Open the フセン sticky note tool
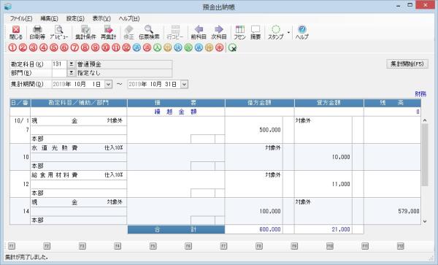This screenshot has width=438, height=265. point(239,32)
